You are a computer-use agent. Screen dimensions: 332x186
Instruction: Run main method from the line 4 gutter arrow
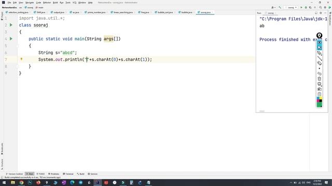[x=11, y=39]
